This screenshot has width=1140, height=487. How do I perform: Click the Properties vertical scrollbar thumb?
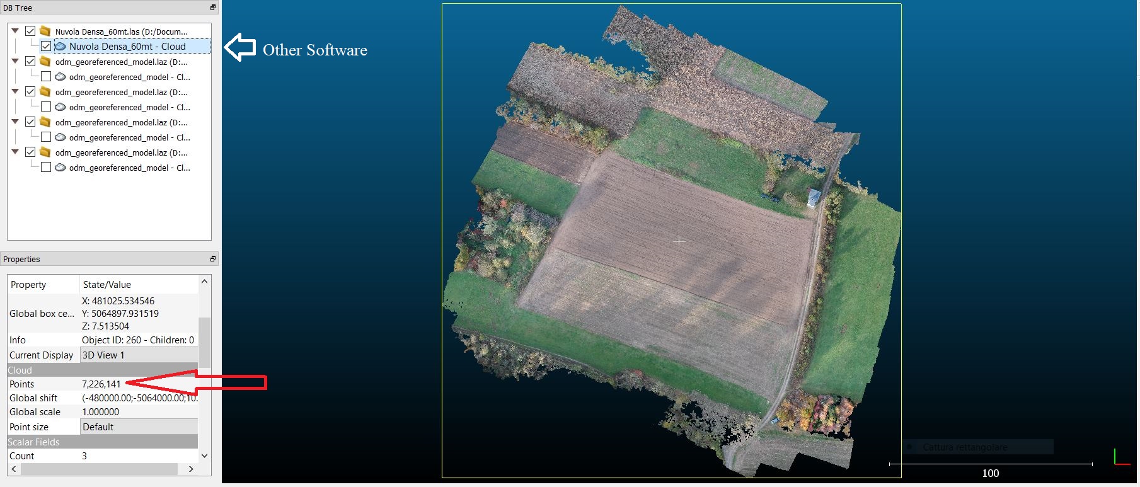pyautogui.click(x=204, y=343)
